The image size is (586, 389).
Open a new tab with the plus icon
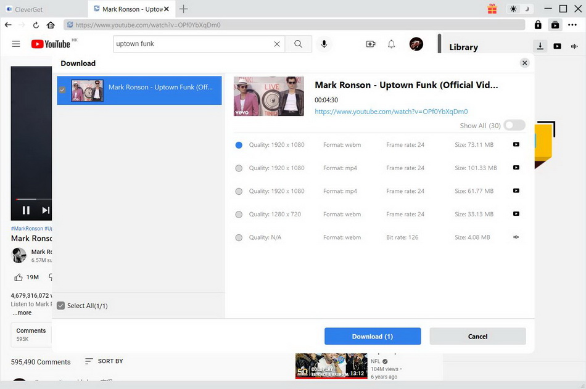tap(183, 9)
